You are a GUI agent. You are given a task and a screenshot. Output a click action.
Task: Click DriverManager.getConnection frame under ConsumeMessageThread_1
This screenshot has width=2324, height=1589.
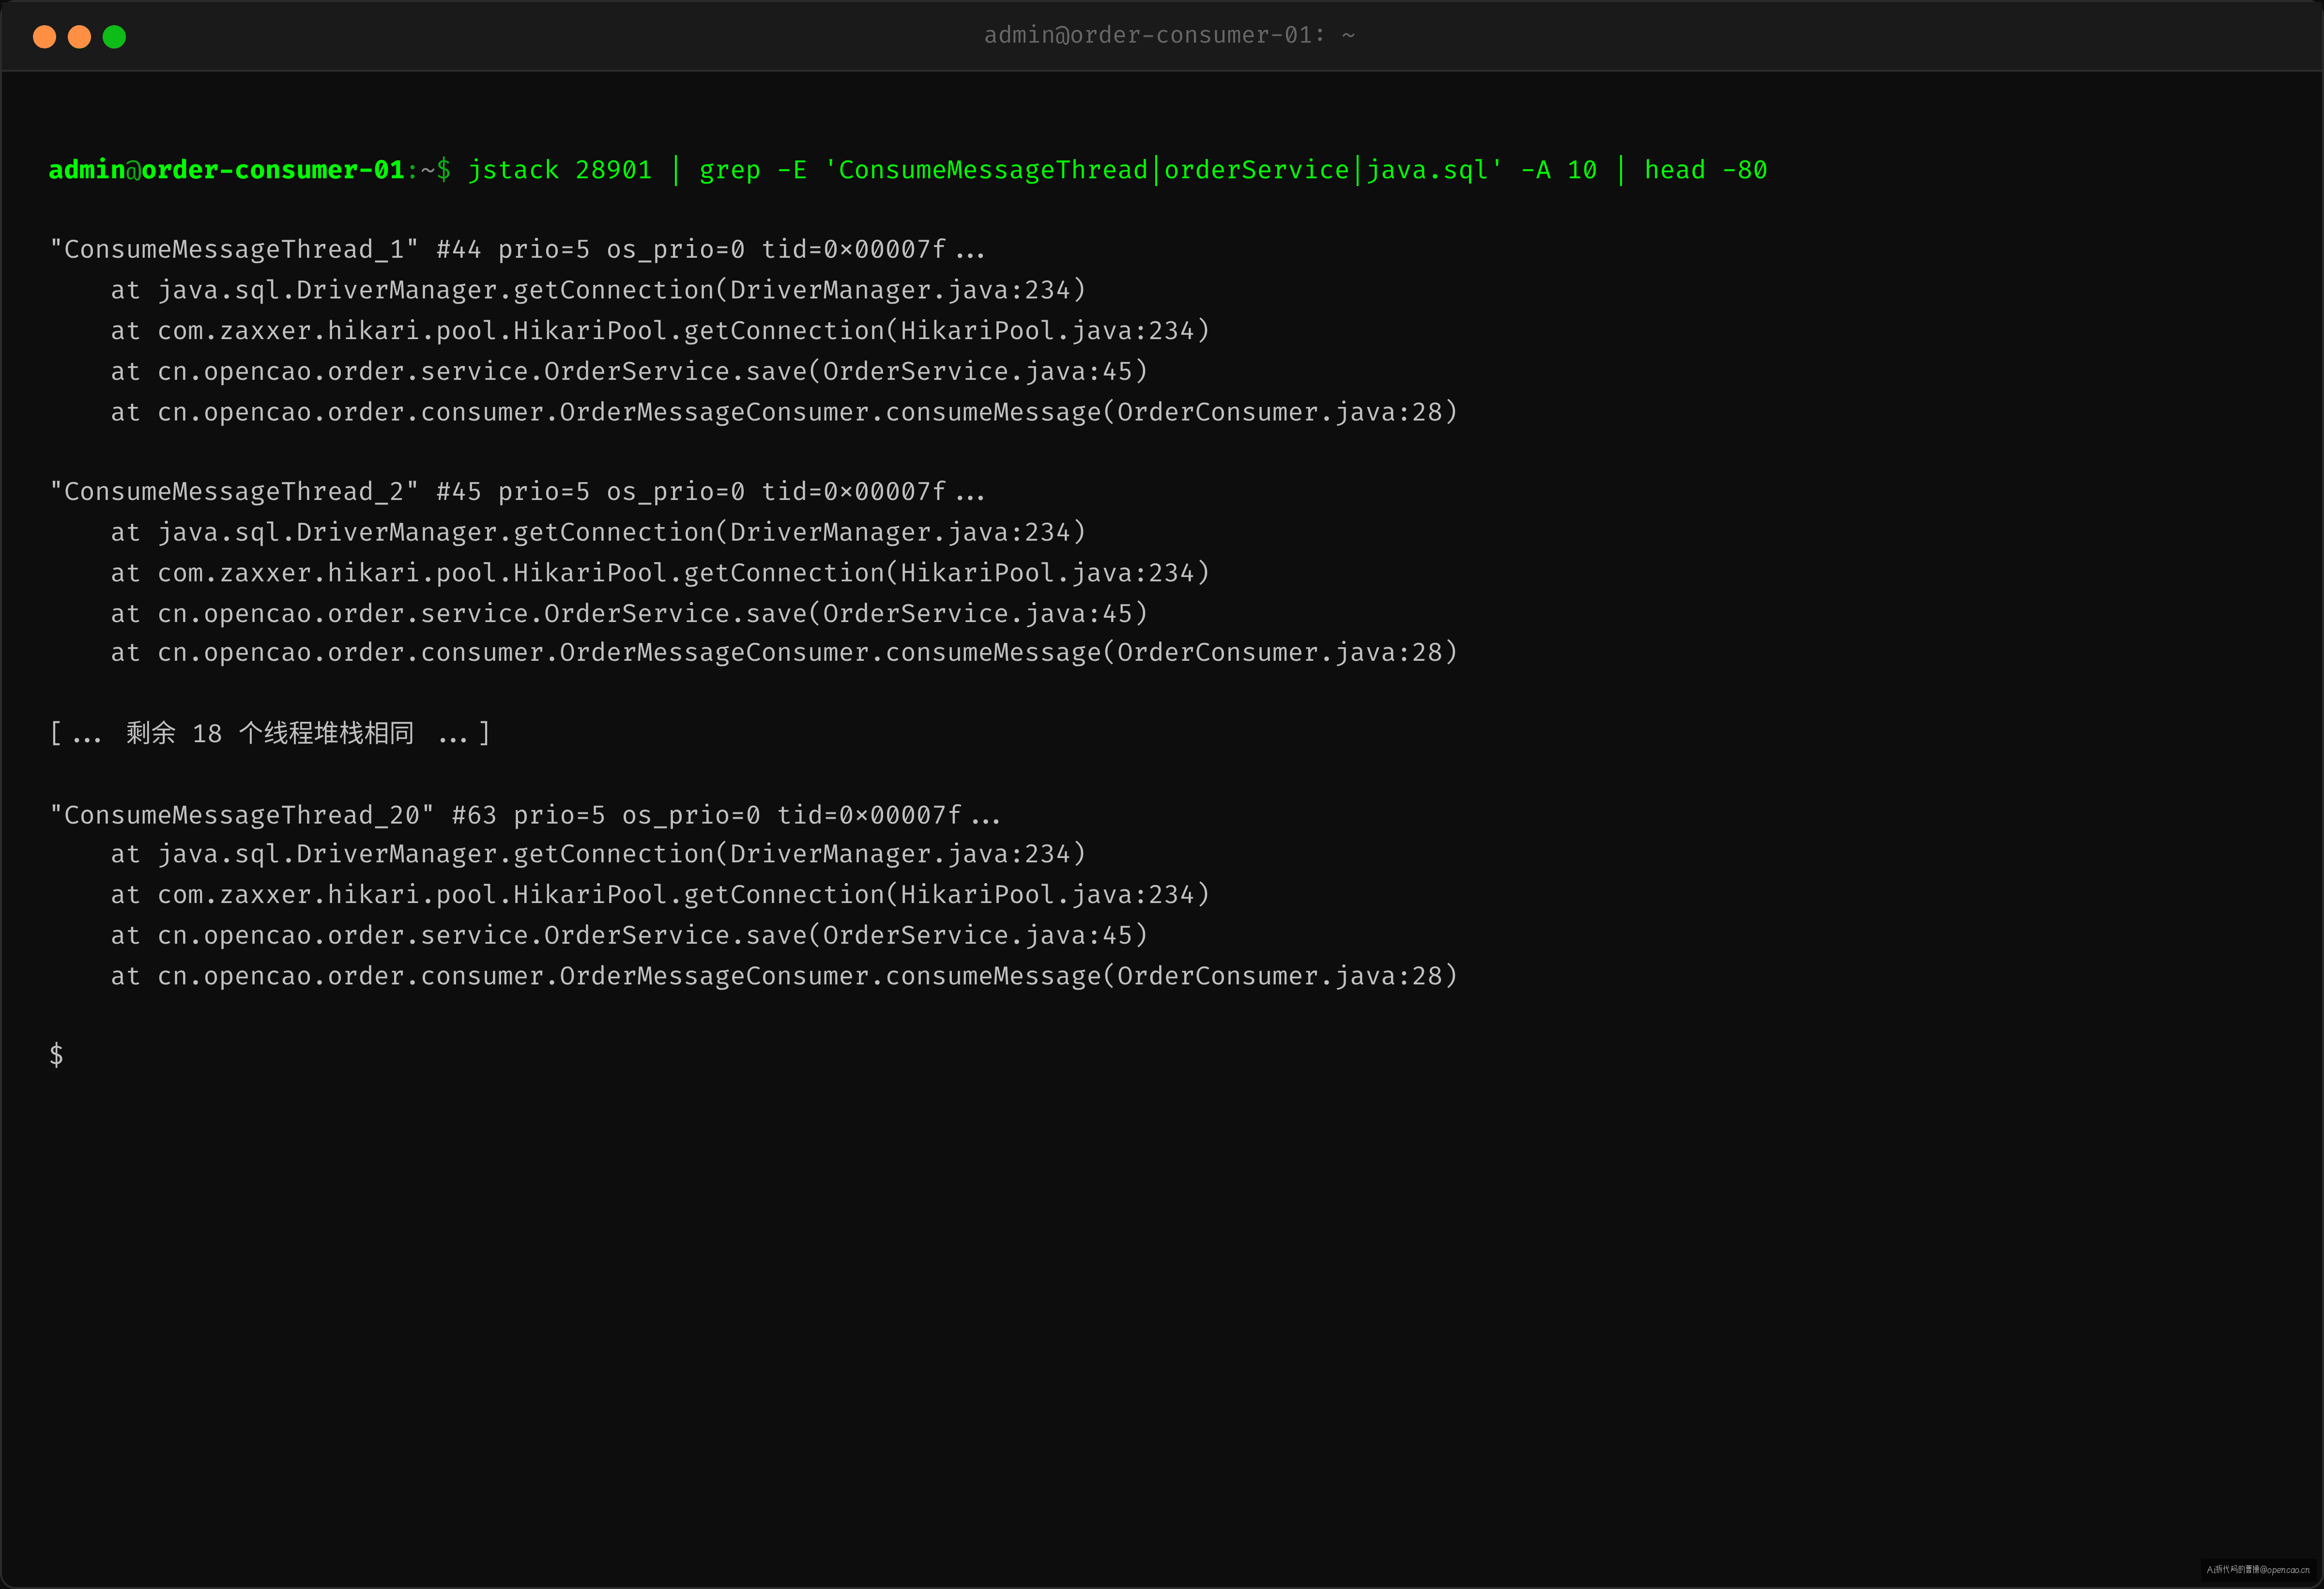click(598, 290)
